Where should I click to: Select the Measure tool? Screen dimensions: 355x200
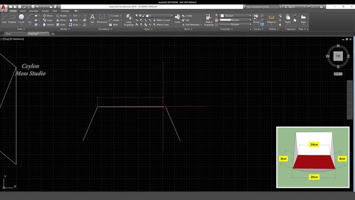point(271,18)
